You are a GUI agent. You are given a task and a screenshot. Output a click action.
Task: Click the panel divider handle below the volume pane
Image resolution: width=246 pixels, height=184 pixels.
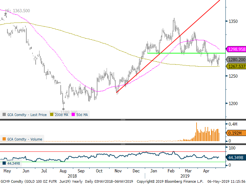(x=123, y=144)
